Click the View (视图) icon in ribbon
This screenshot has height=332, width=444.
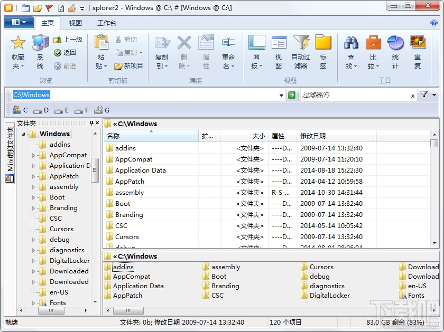[279, 42]
